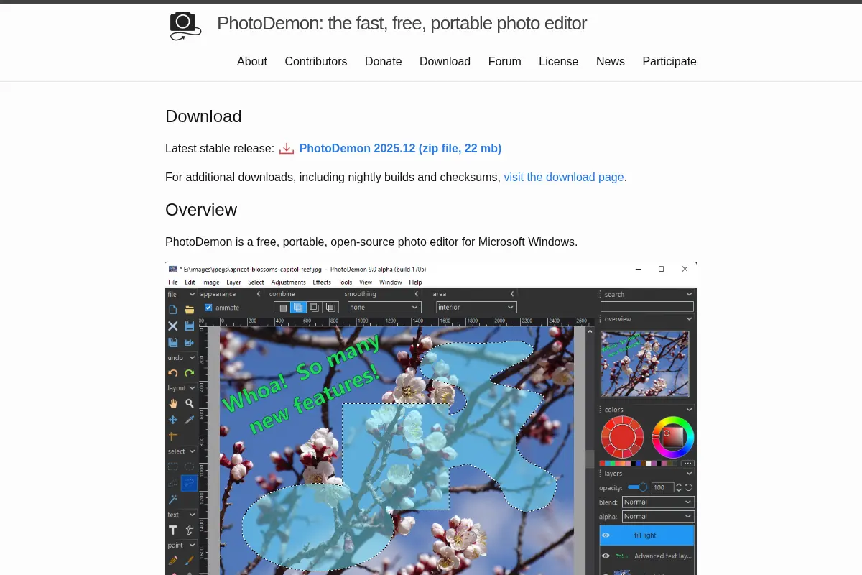Select the eyedropper color picker tool
This screenshot has height=575, width=862.
tap(190, 419)
